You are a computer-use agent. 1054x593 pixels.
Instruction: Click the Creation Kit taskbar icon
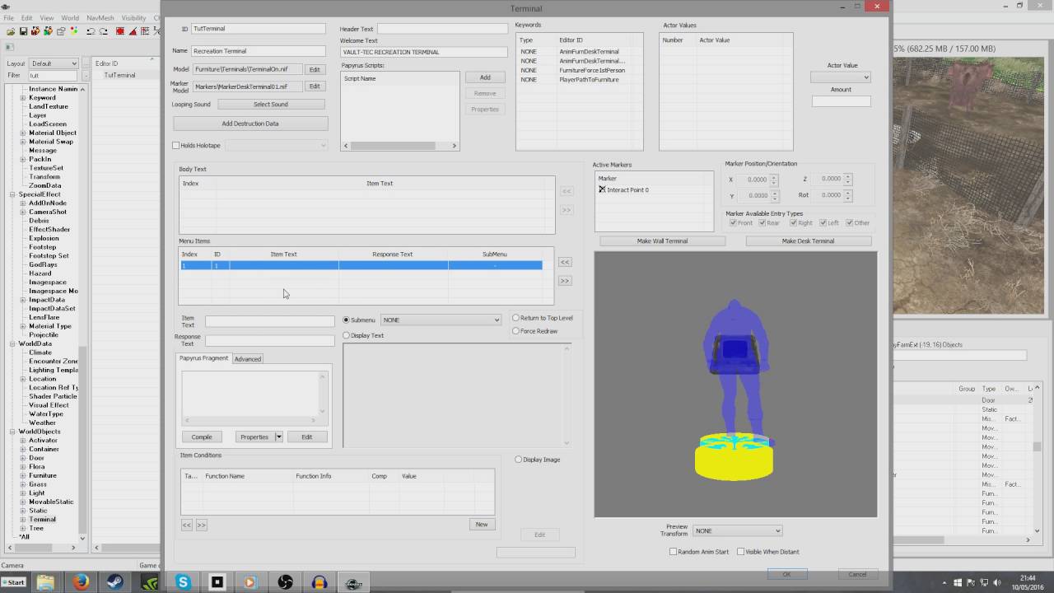[x=354, y=582]
